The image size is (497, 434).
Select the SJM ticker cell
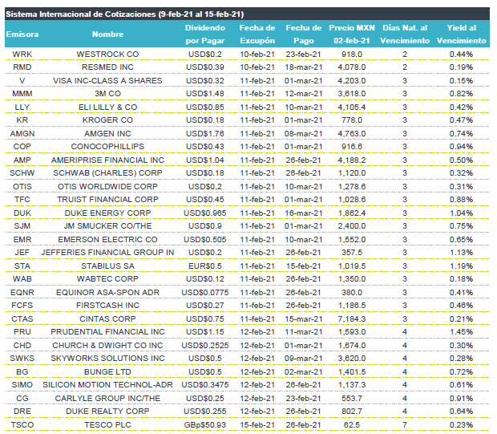pos(22,226)
